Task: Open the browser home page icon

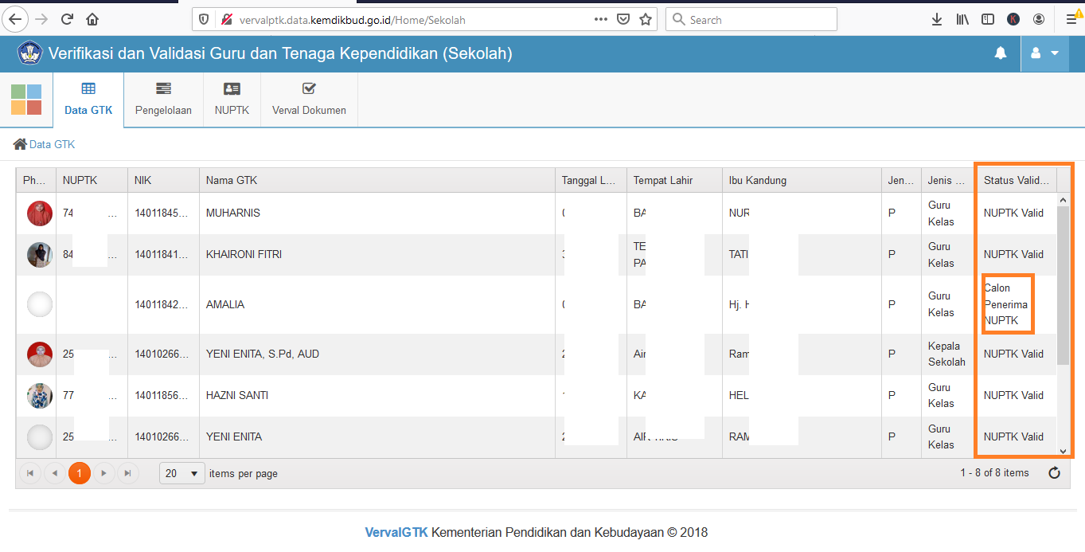Action: click(x=93, y=19)
